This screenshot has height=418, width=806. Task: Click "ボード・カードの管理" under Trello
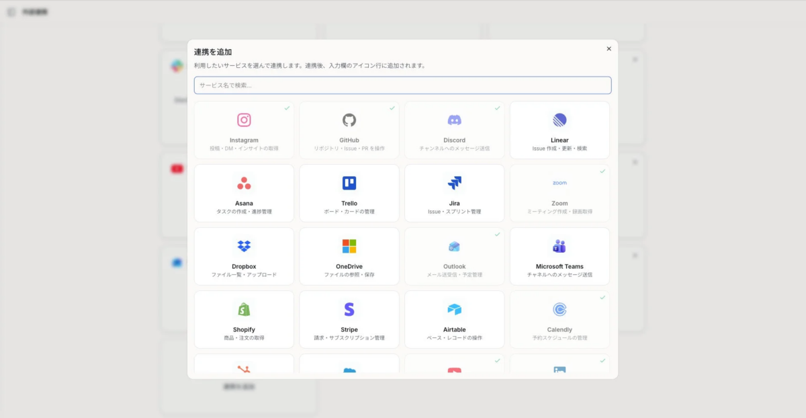[349, 212]
